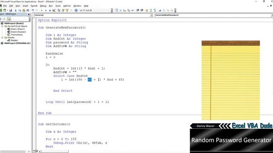Select Module1 in the project tree
Screen dimensions: 273x153
(x=14, y=40)
